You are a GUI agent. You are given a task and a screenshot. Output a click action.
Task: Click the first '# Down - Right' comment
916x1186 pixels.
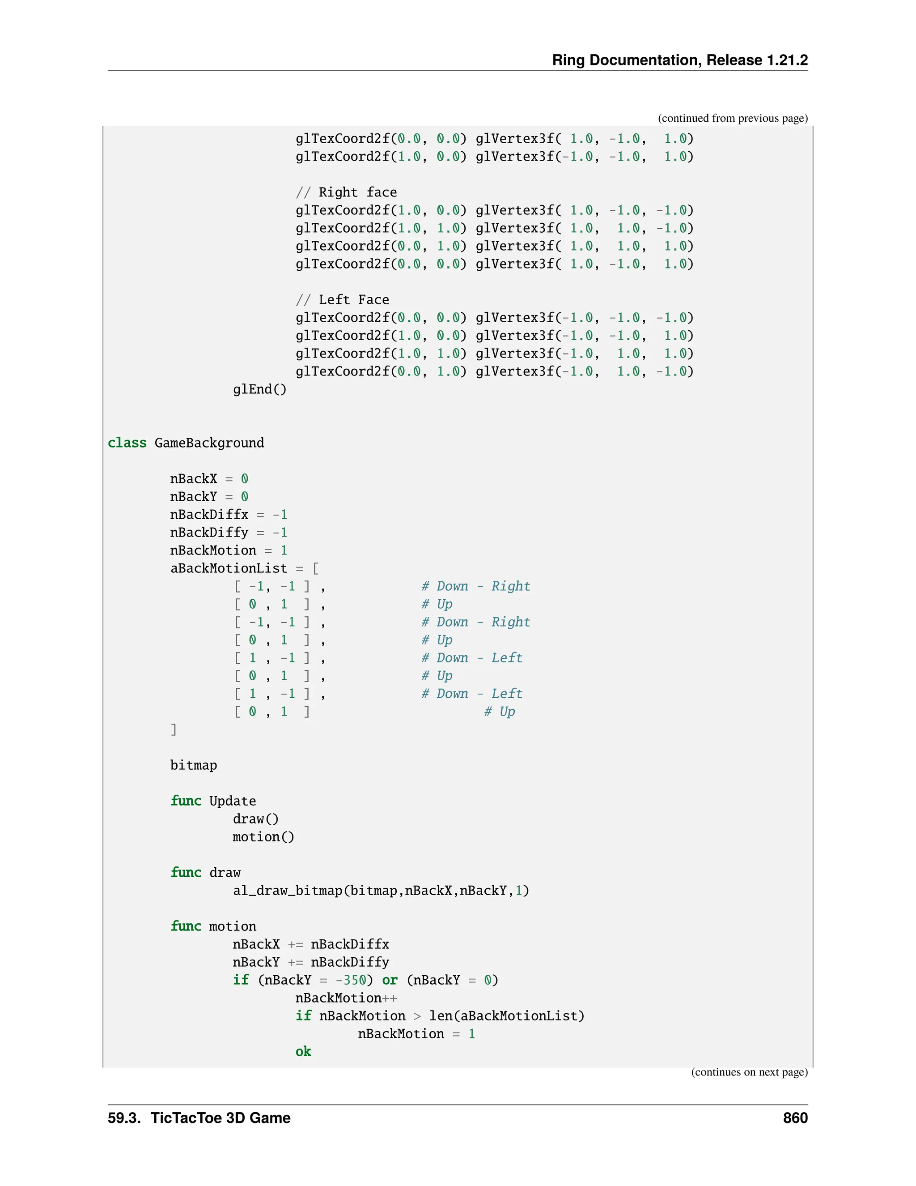coord(475,586)
